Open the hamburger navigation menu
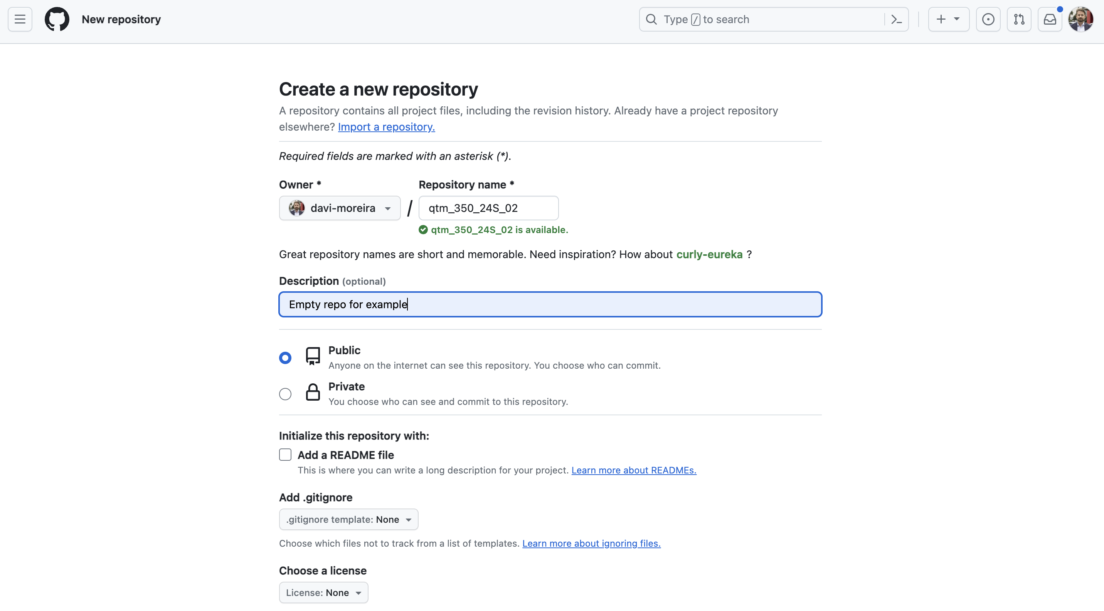1104x611 pixels. point(20,19)
